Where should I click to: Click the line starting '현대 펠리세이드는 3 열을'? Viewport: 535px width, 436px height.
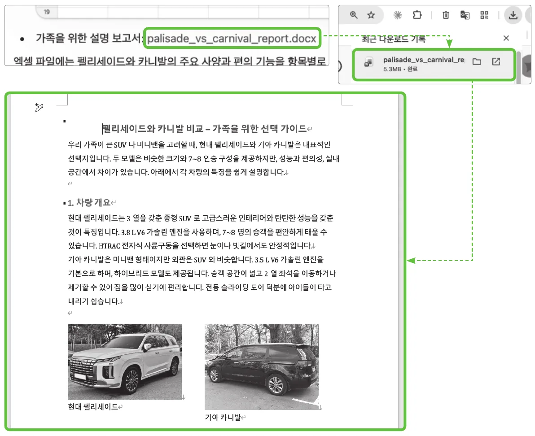[200, 218]
